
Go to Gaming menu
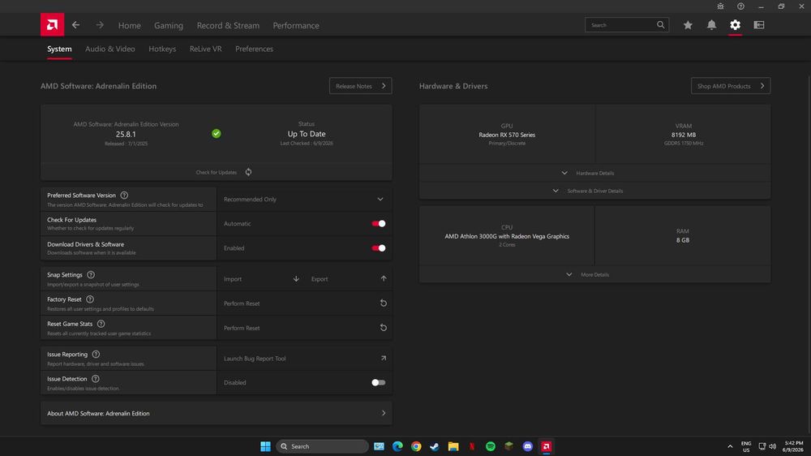tap(169, 25)
